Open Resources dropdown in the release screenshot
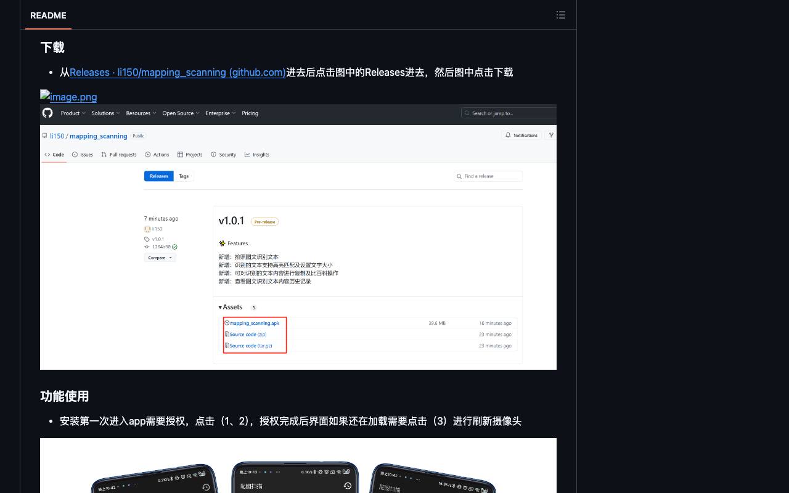The height and width of the screenshot is (493, 789). pos(140,113)
